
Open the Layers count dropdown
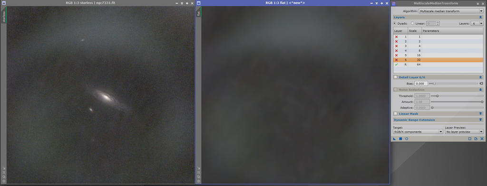[477, 23]
